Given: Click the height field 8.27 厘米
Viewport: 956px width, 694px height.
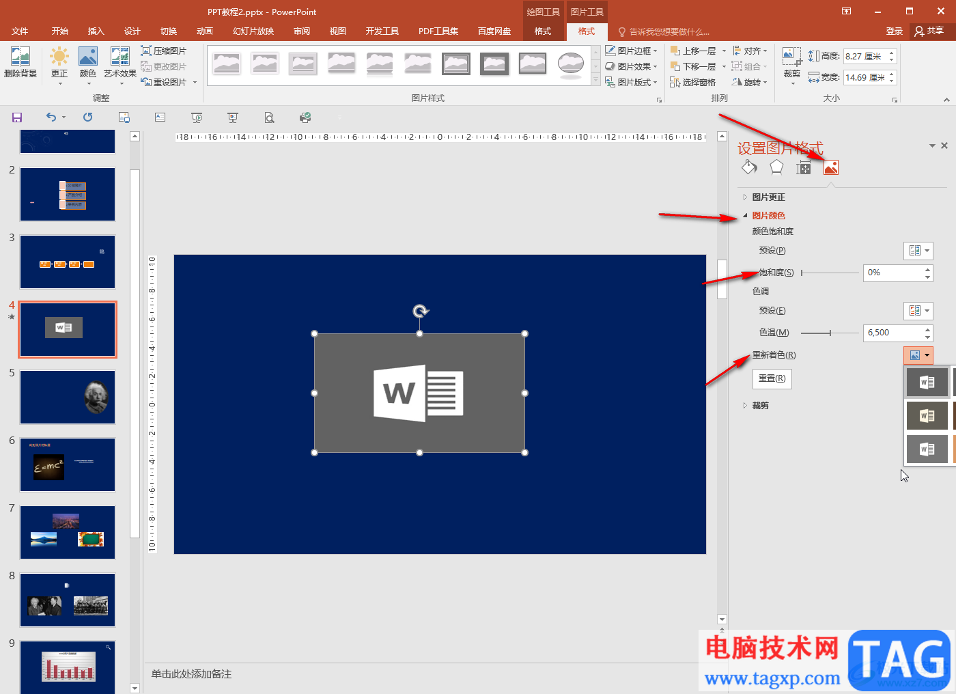Looking at the screenshot, I should (x=865, y=57).
